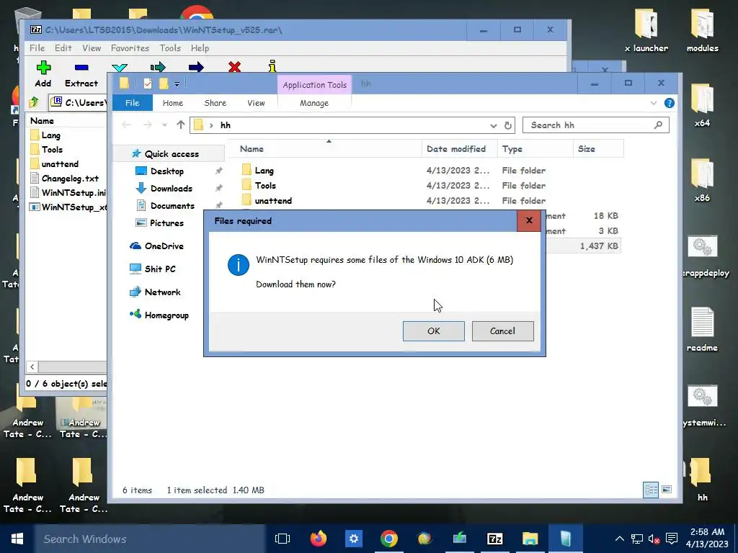
Task: Click the refresh icon in address bar
Action: click(x=508, y=125)
